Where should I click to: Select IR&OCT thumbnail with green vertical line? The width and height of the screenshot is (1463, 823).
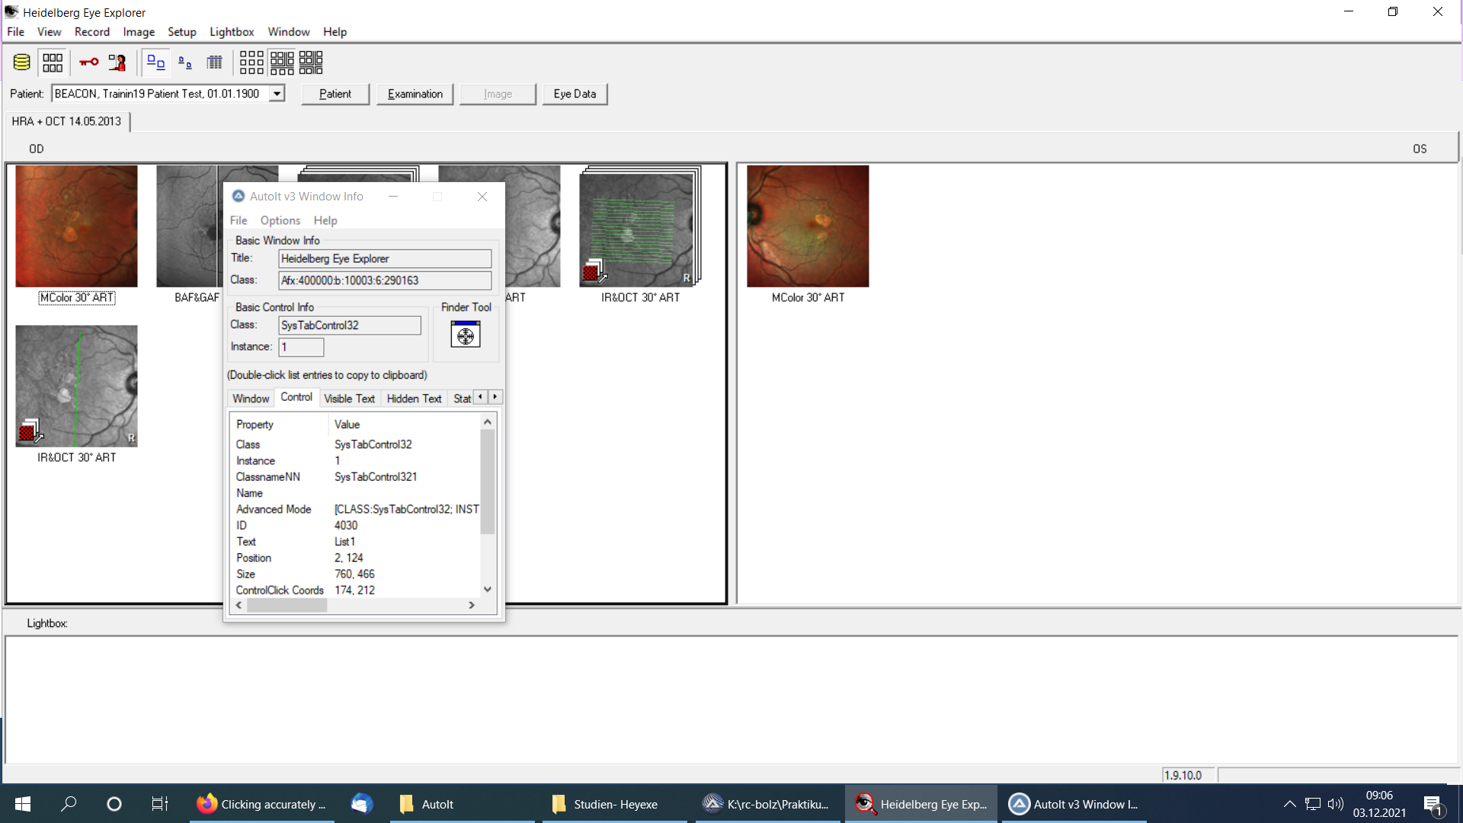click(x=76, y=386)
